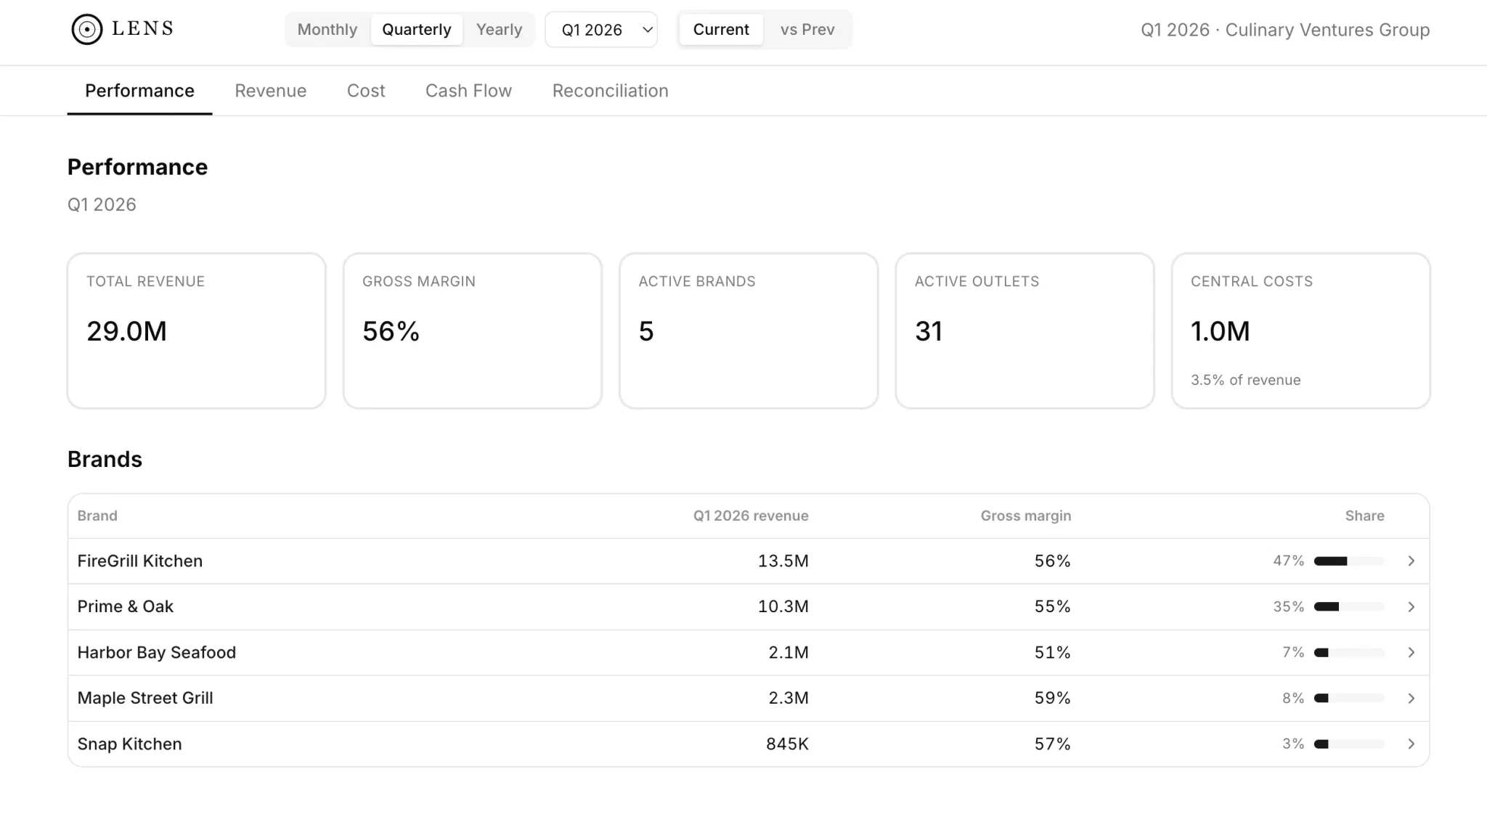Open FireGrill Kitchen row chevron
The image size is (1487, 830).
tap(1411, 561)
